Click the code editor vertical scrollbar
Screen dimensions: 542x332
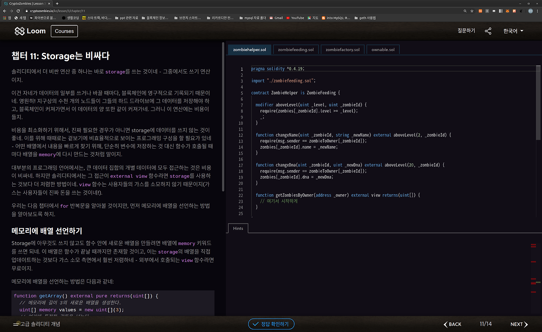538,102
